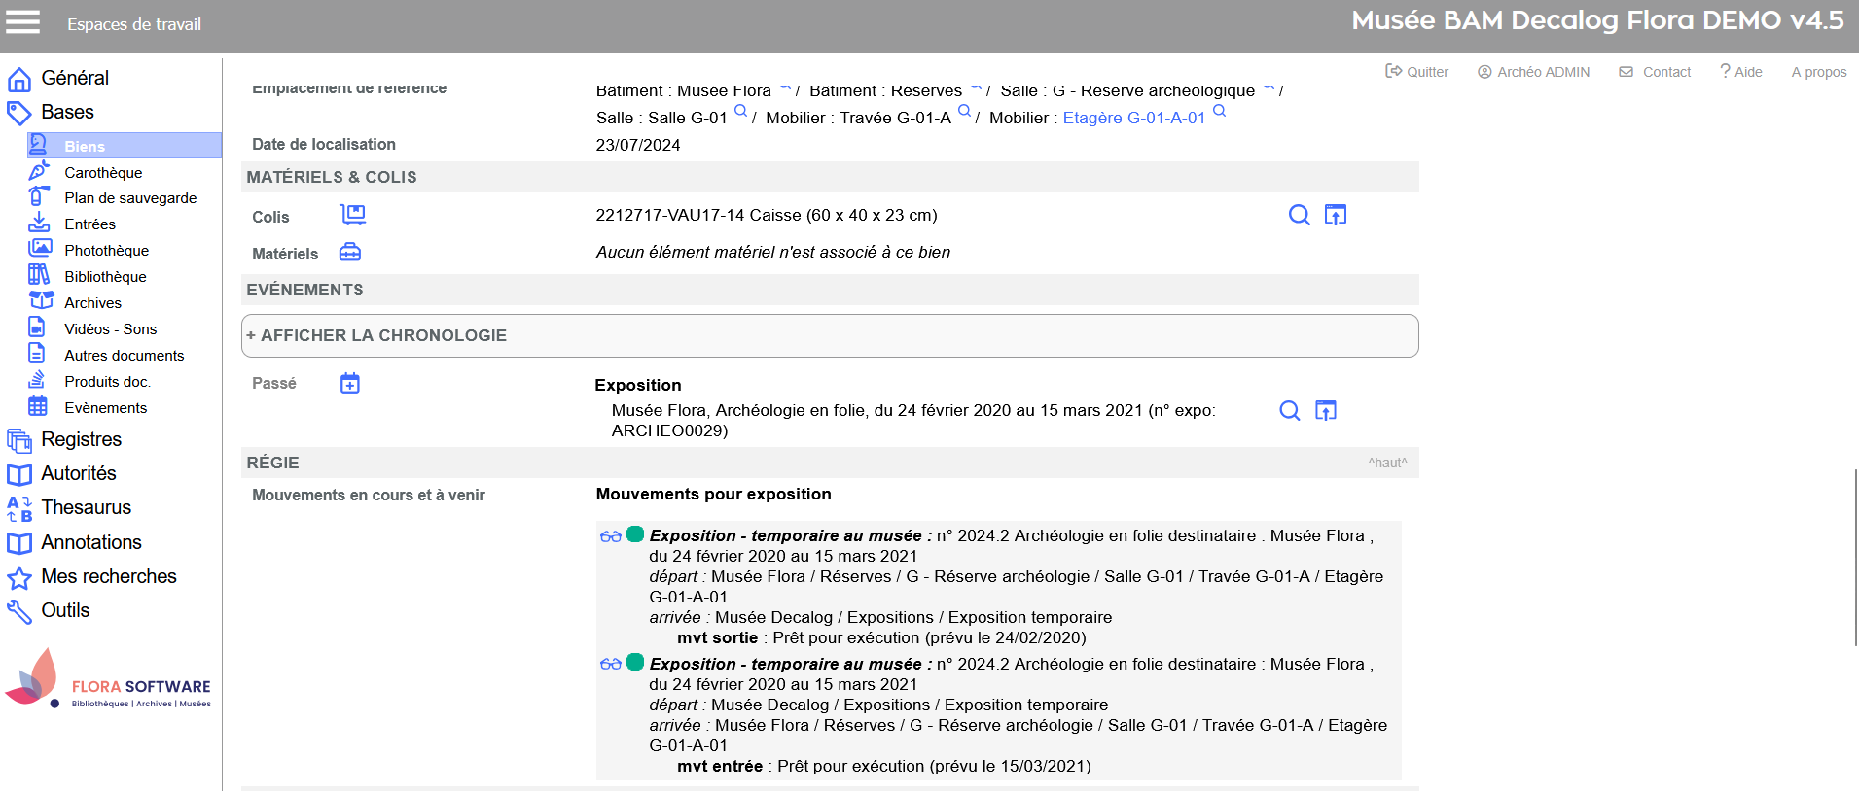Search the Caisse colis magnifier icon

[x=1299, y=215]
